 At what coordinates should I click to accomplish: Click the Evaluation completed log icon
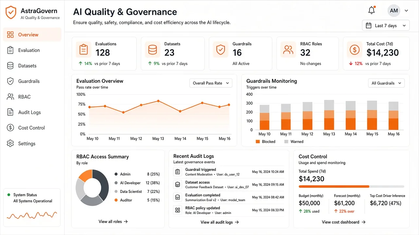[178, 197]
